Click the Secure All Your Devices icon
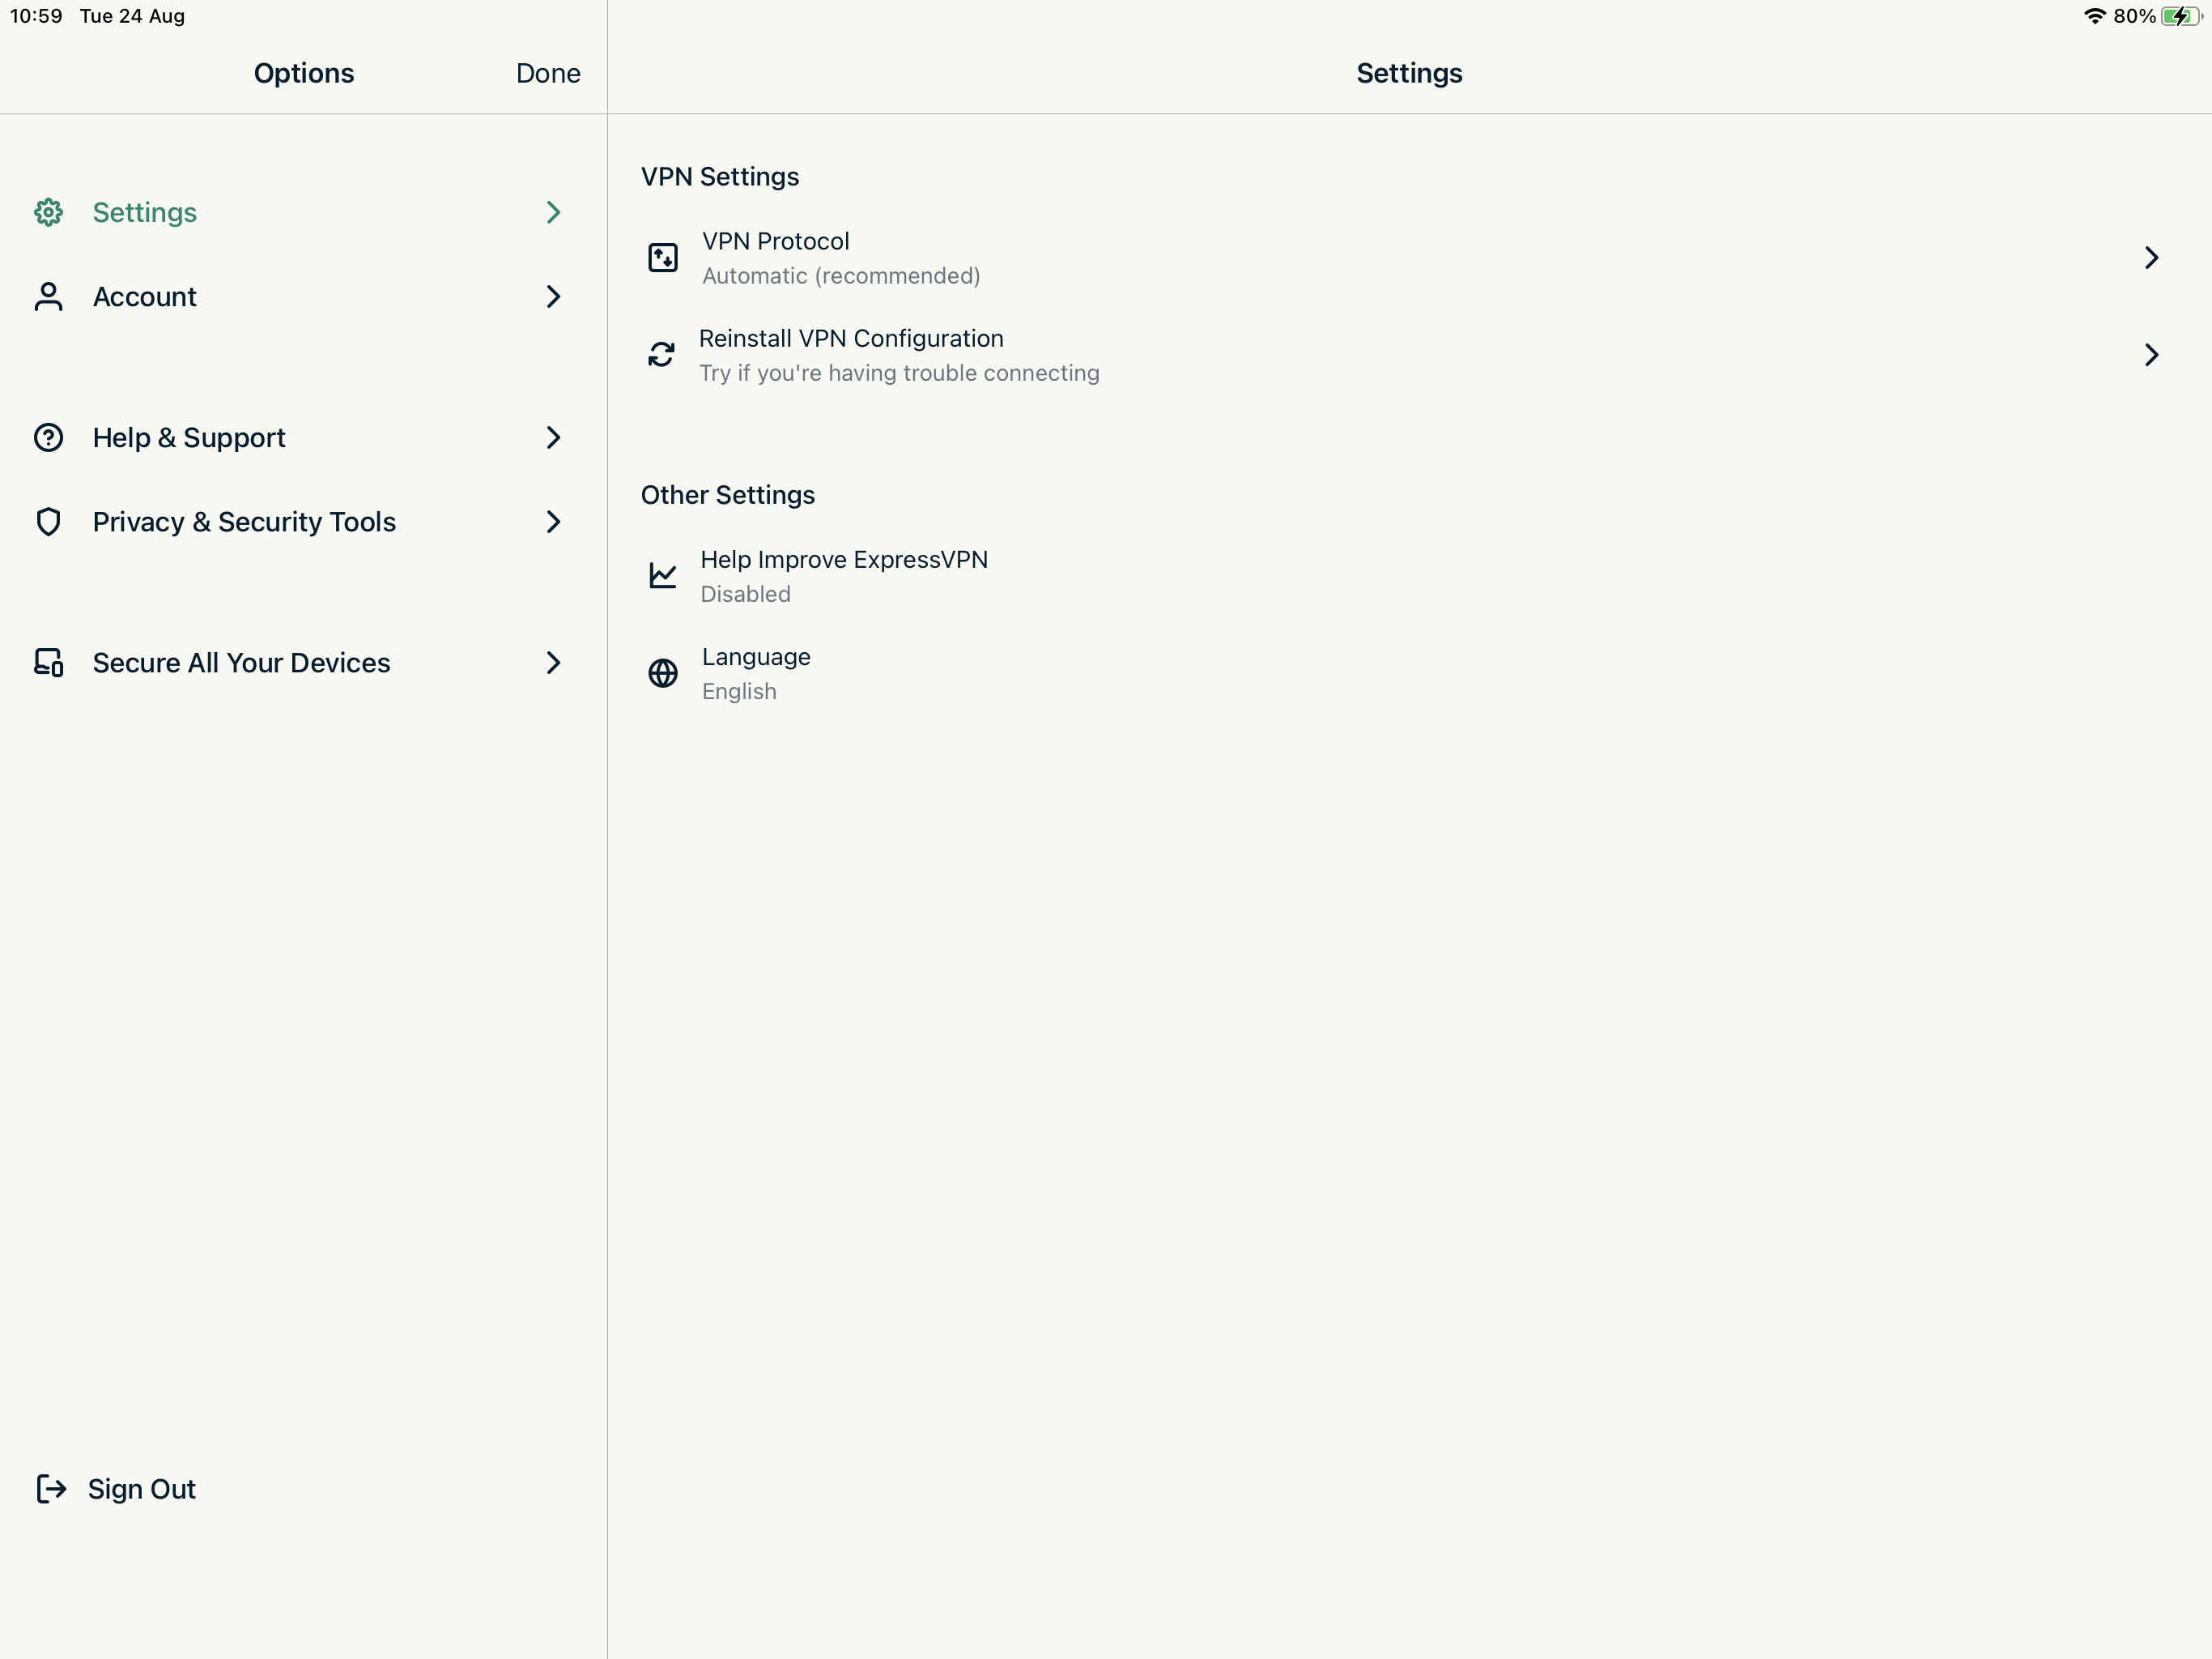 [49, 663]
